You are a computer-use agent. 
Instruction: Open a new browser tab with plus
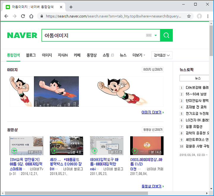71,7
